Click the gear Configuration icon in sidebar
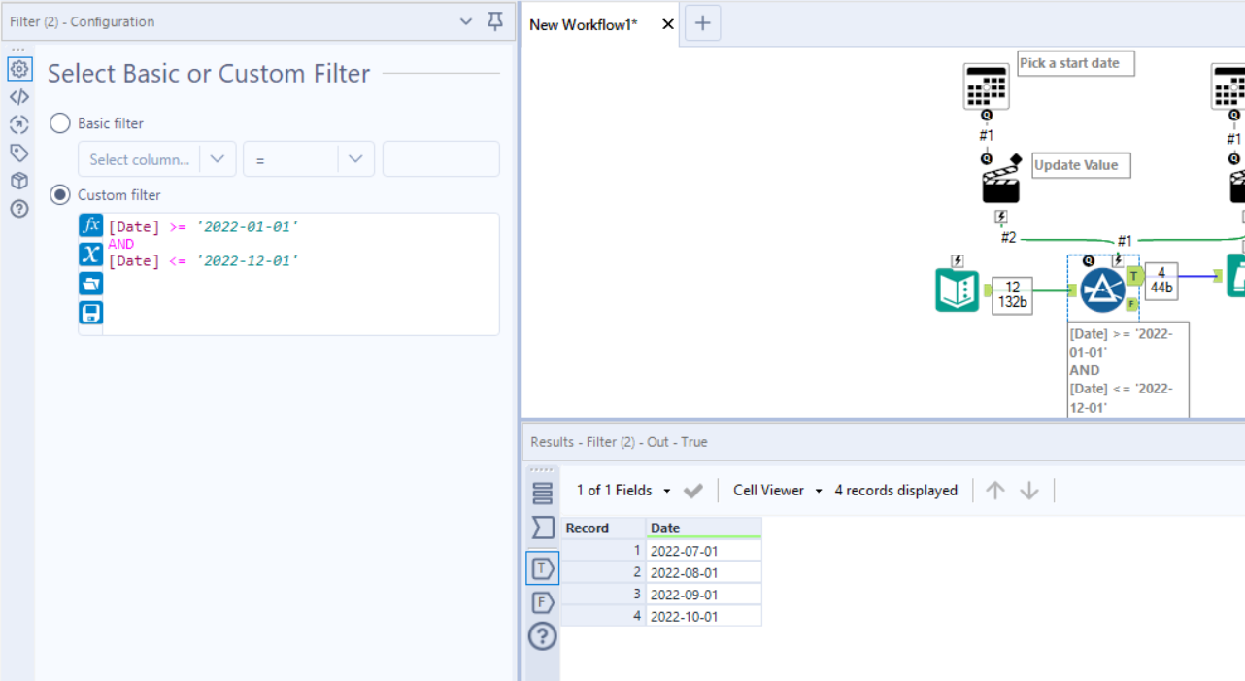Viewport: 1245px width, 681px height. 19,69
